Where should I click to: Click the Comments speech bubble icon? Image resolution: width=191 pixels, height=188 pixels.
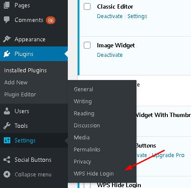[6, 20]
